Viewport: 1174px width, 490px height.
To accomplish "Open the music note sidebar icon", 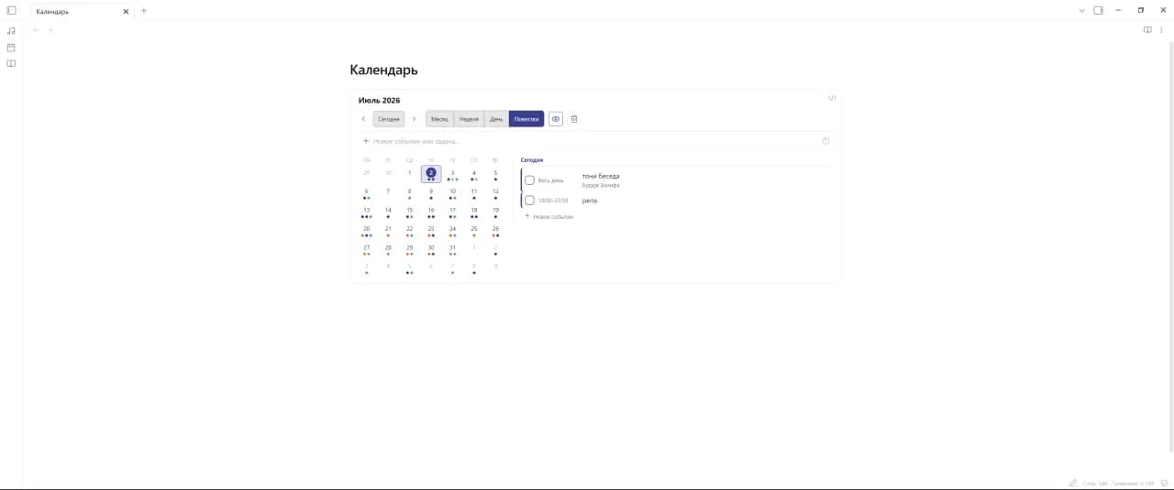I will tap(11, 30).
